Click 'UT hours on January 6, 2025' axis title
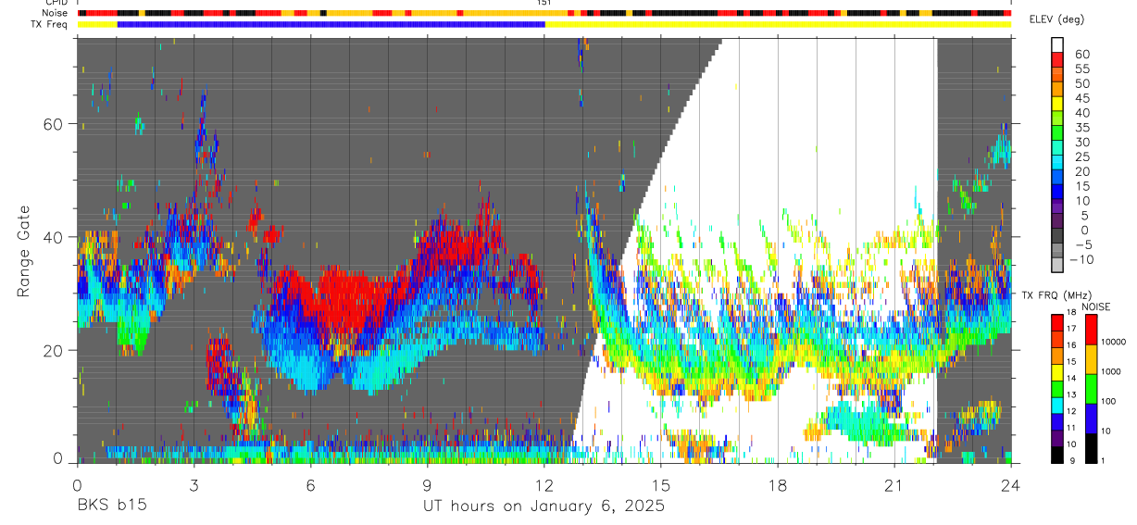1137x525 pixels. (x=544, y=506)
